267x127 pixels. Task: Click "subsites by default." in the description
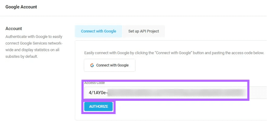pos(22,57)
